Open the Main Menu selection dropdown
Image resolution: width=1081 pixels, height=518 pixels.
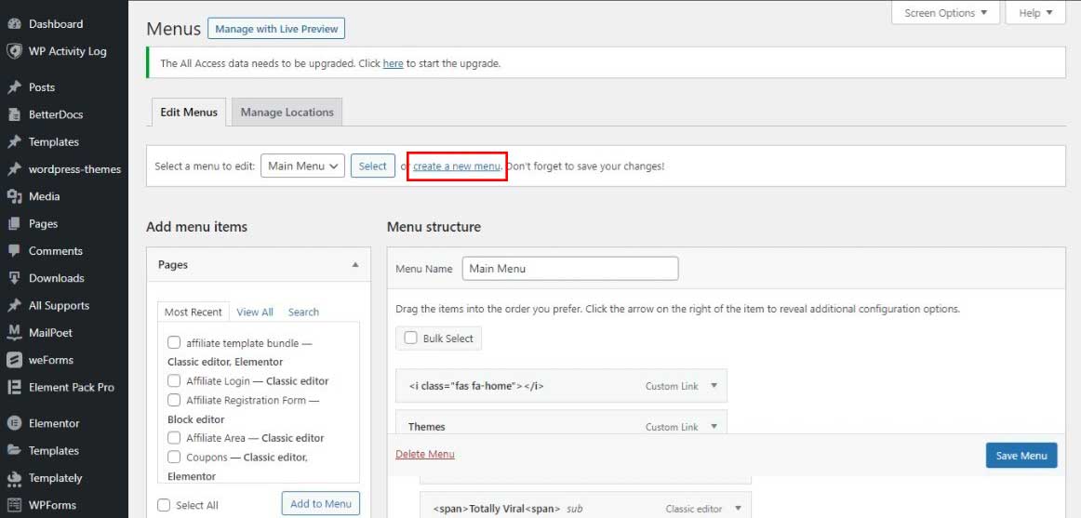tap(302, 166)
